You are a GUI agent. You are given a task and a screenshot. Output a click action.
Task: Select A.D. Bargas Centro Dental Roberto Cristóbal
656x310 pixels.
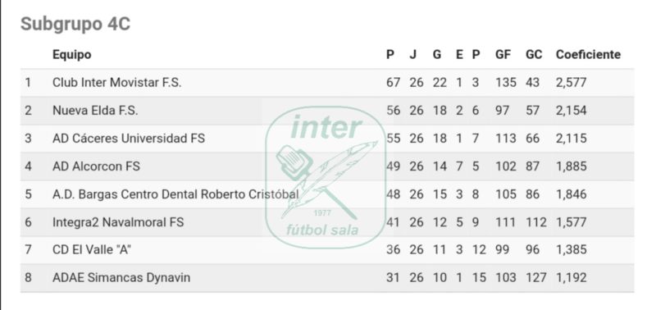coord(175,194)
